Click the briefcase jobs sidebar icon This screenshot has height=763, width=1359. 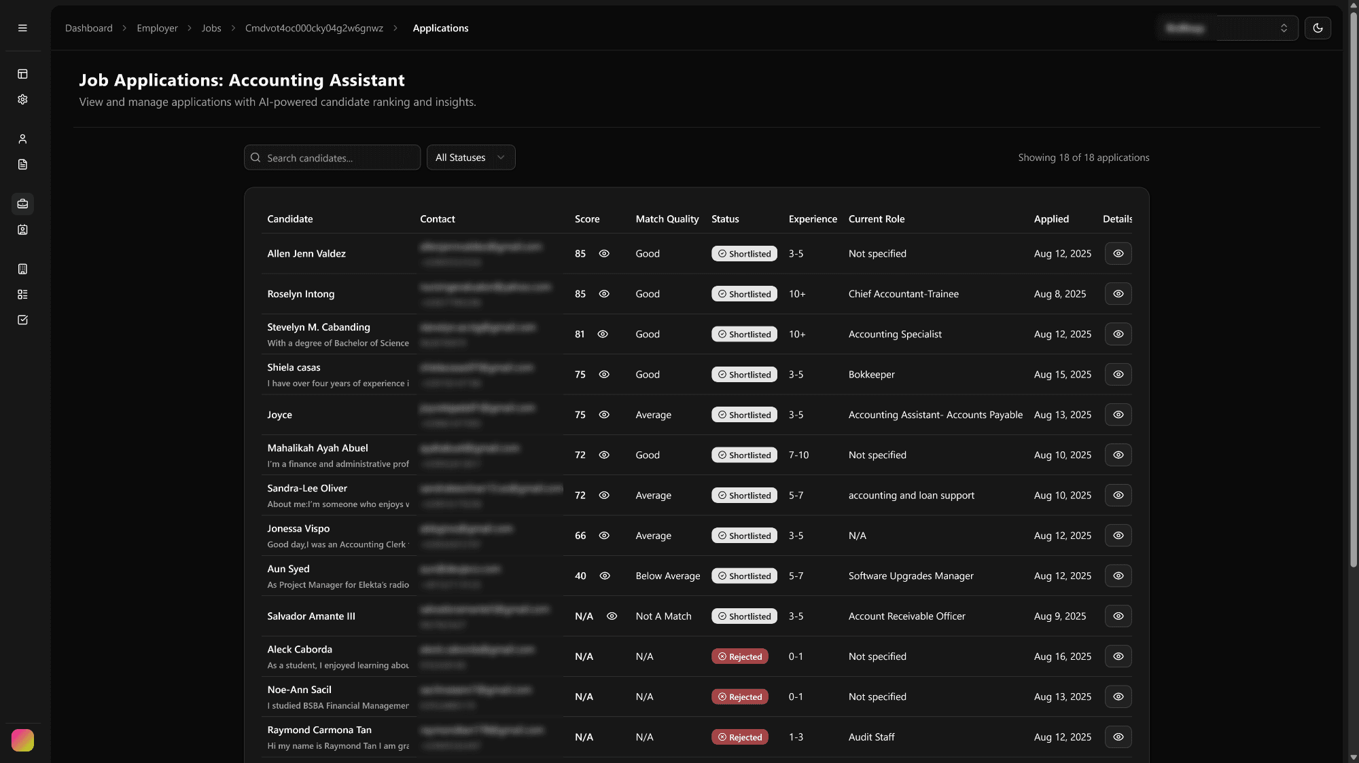pyautogui.click(x=22, y=204)
